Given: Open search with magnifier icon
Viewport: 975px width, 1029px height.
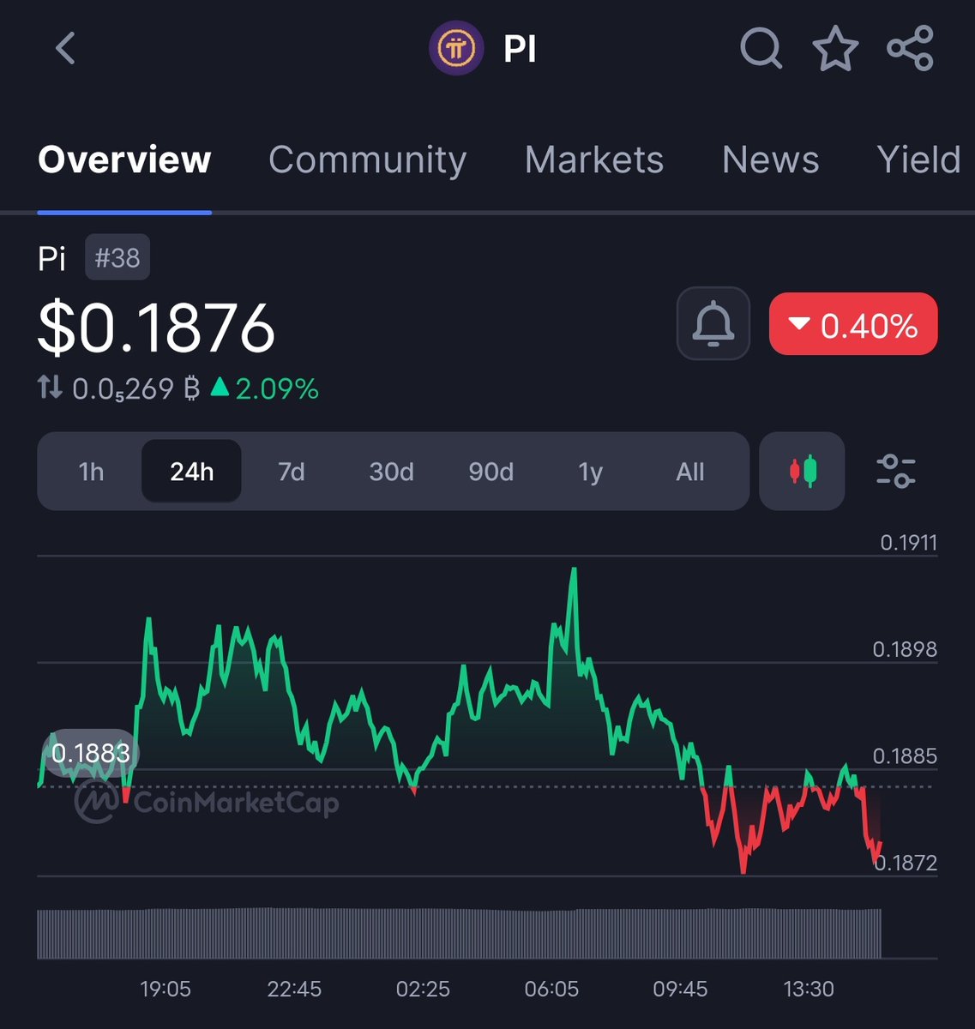Looking at the screenshot, I should [x=761, y=48].
